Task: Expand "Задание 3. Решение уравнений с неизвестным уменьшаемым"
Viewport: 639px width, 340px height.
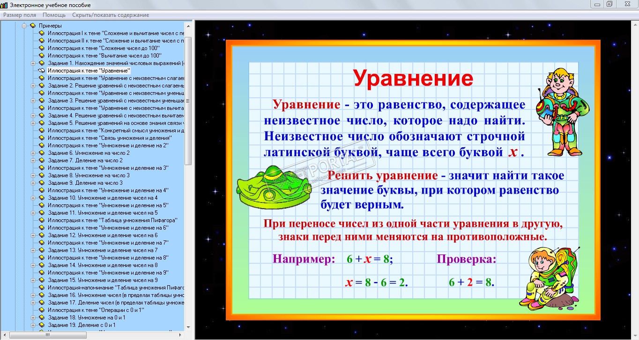Action: (33, 101)
